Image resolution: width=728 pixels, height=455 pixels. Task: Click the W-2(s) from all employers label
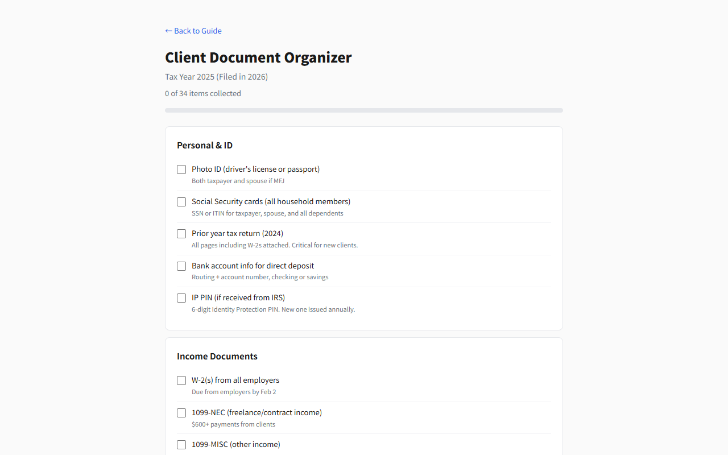point(235,380)
